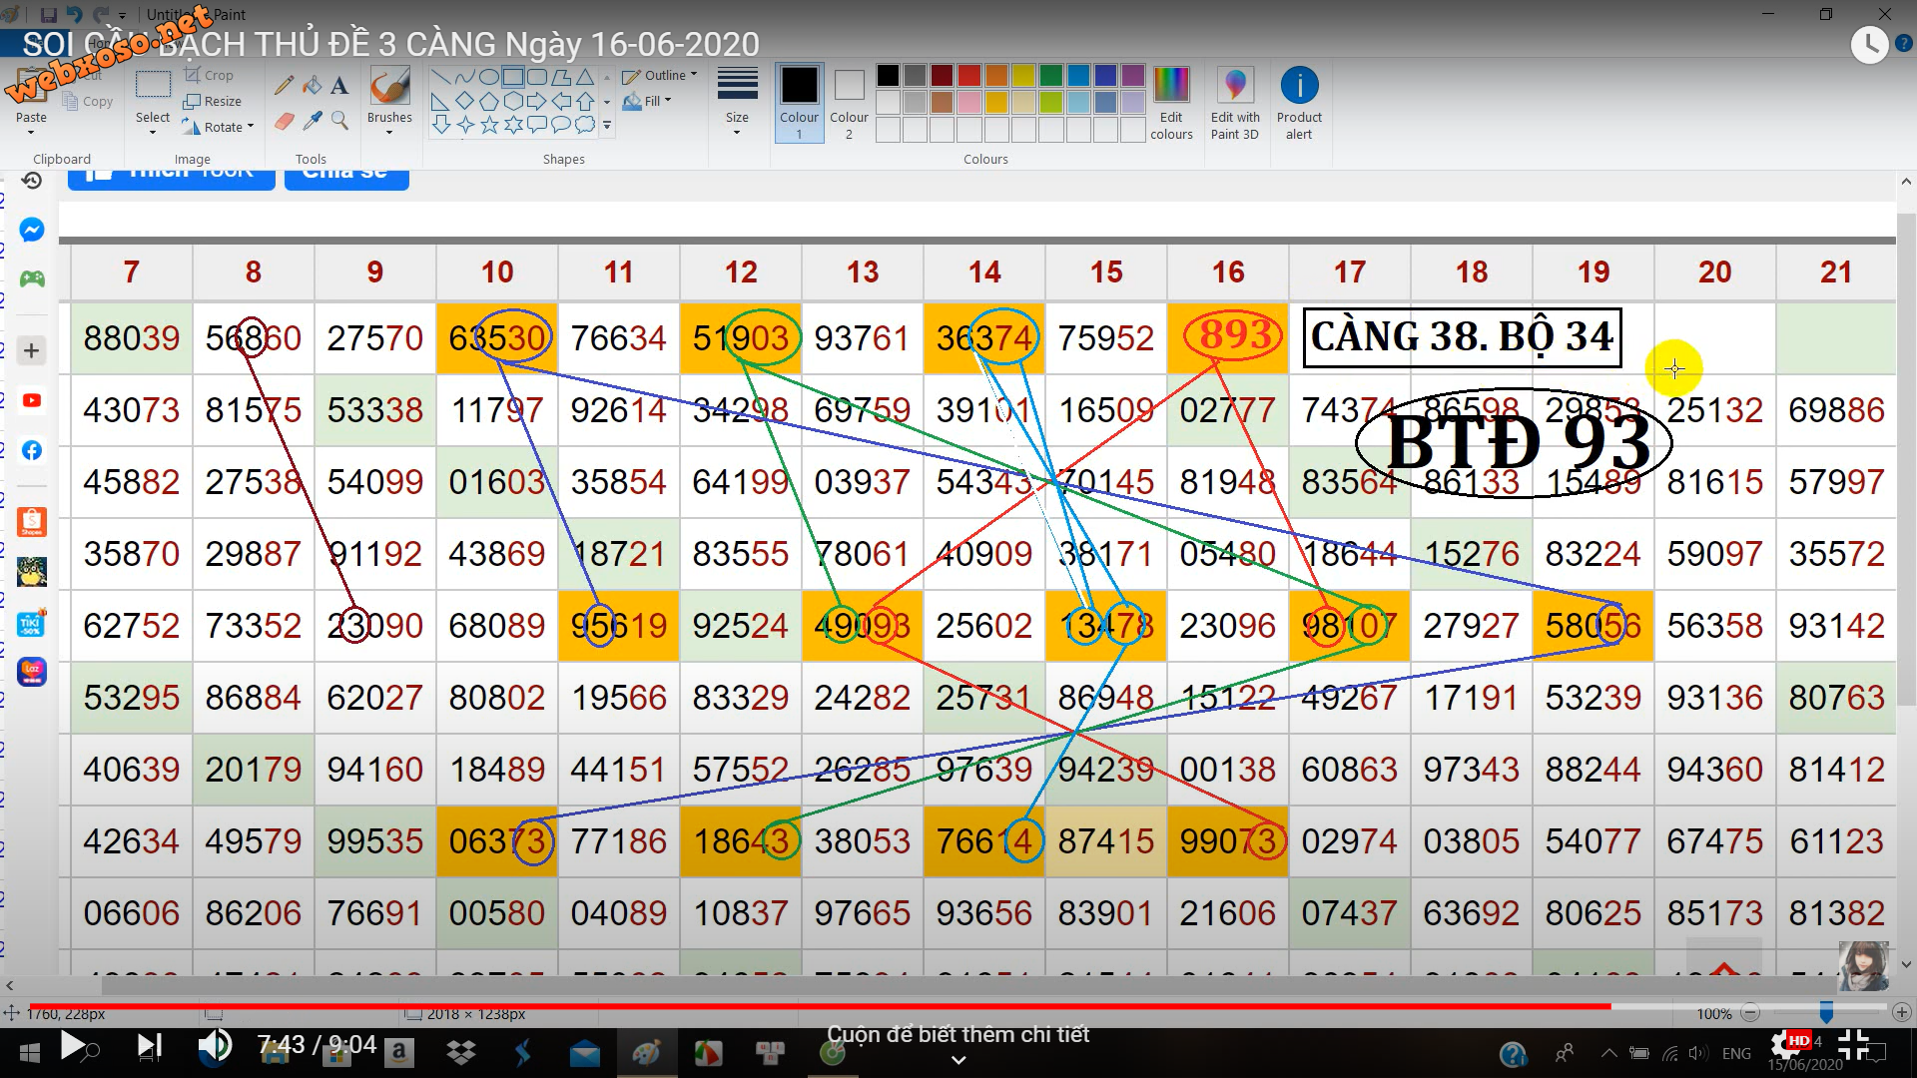Click zoom in plus button
The height and width of the screenshot is (1078, 1917).
pyautogui.click(x=1902, y=1013)
